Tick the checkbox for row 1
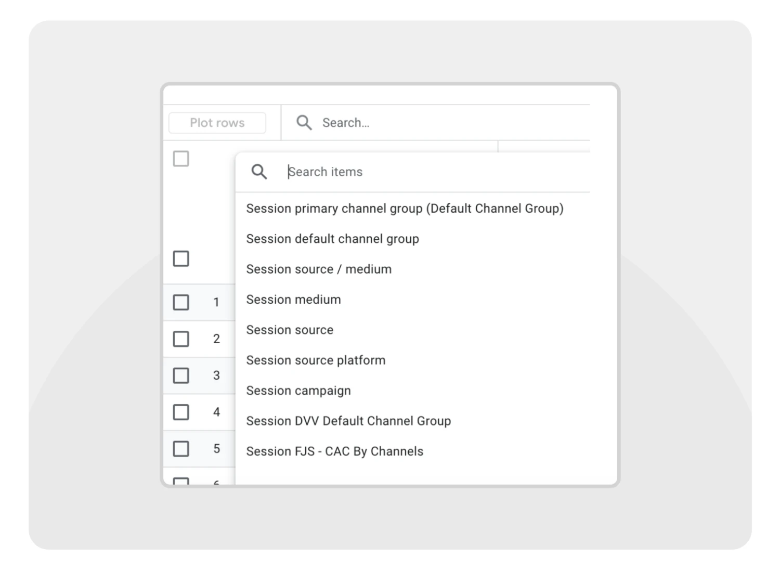This screenshot has width=780, height=570. coord(181,302)
